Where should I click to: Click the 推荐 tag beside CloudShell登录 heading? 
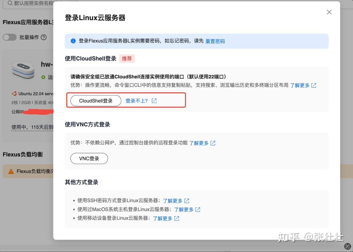point(127,58)
